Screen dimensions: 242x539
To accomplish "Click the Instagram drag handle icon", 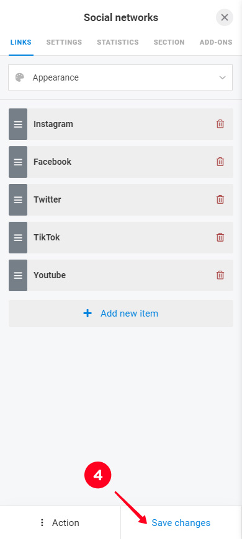I will click(x=18, y=124).
